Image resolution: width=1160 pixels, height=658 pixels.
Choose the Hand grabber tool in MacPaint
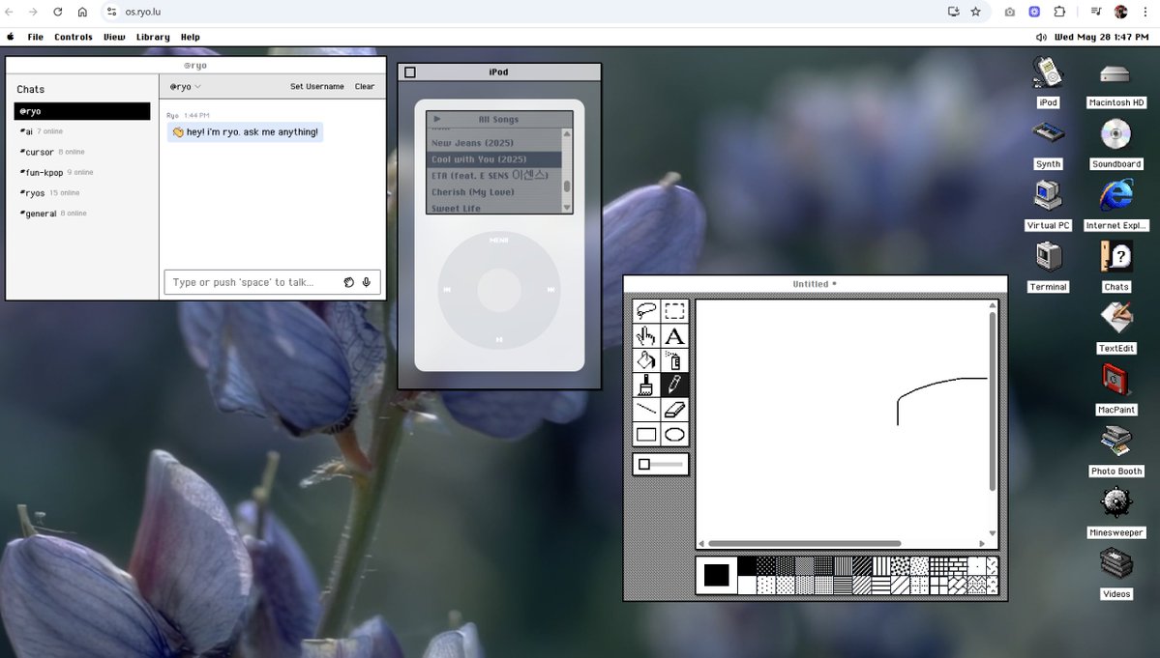[x=646, y=336]
